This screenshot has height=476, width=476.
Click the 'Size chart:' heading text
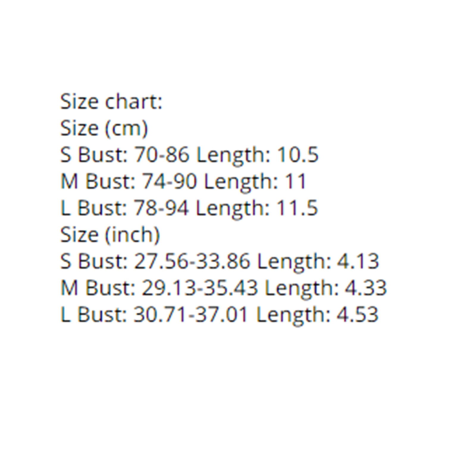pos(111,102)
